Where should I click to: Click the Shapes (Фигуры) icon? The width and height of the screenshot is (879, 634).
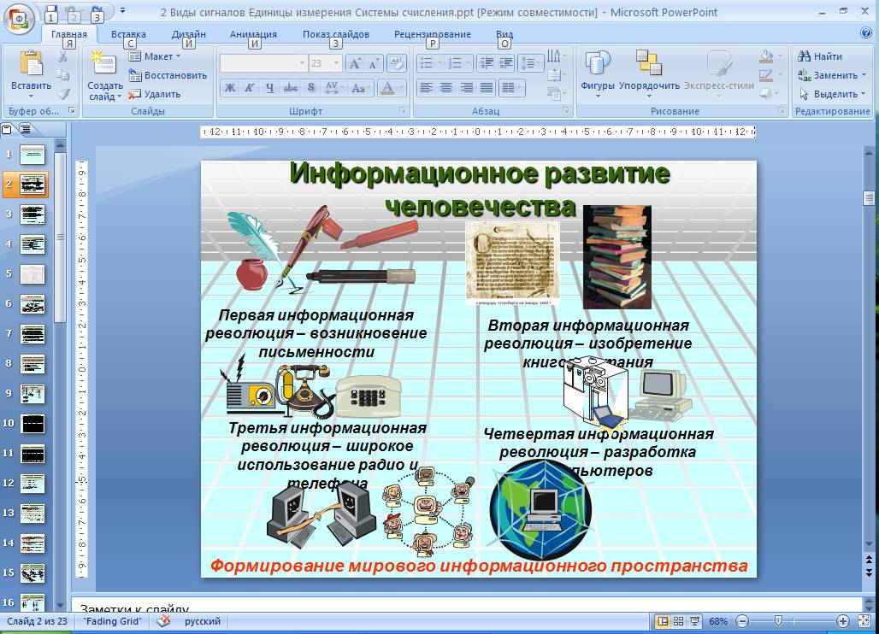pyautogui.click(x=597, y=65)
